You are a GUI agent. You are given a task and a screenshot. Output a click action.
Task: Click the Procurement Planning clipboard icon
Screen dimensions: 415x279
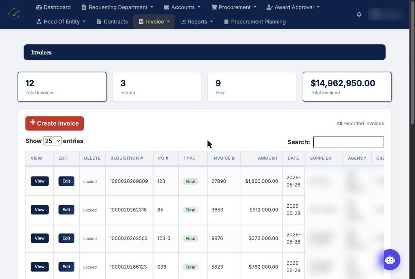[x=226, y=22]
